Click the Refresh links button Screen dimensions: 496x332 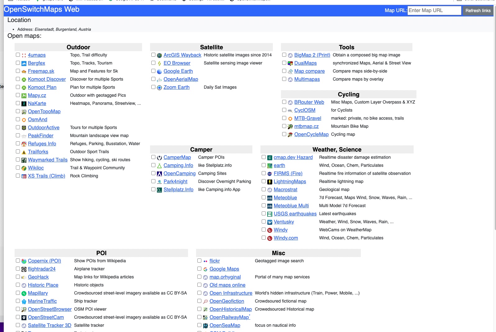point(478,11)
